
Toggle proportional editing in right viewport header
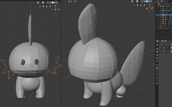coord(75,1)
